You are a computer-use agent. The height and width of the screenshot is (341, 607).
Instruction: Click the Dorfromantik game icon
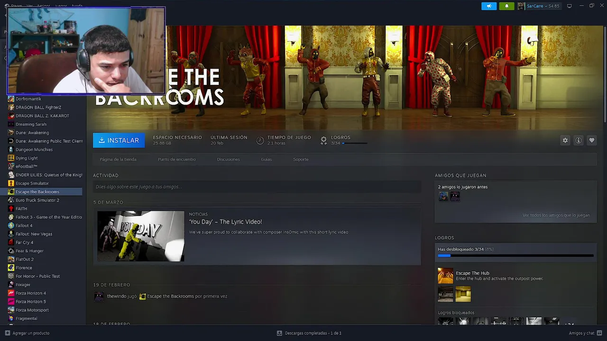point(11,99)
